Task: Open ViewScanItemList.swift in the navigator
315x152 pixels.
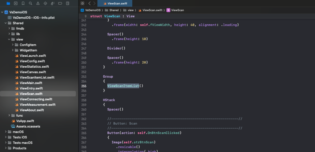Action: point(37,78)
